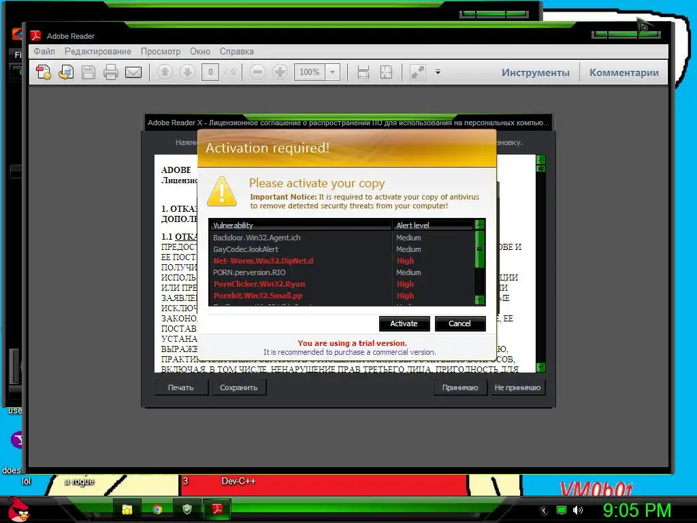Screen dimensions: 697x523
Task: Click Dev-C++ desktop label
Action: point(238,481)
